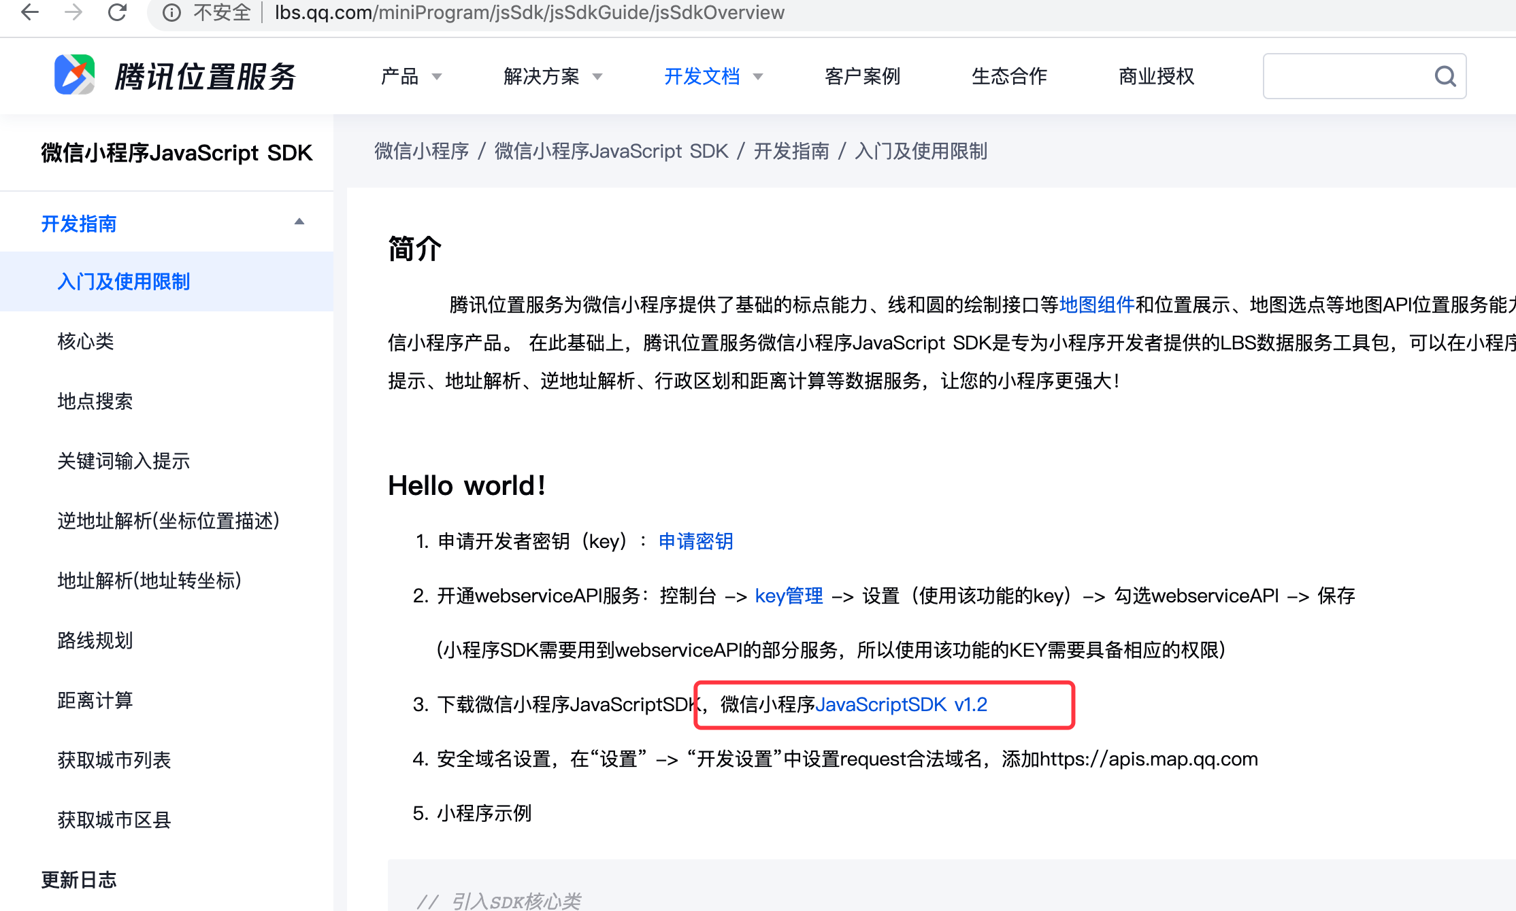Click the site info icon in address bar
This screenshot has width=1516, height=911.
171,13
